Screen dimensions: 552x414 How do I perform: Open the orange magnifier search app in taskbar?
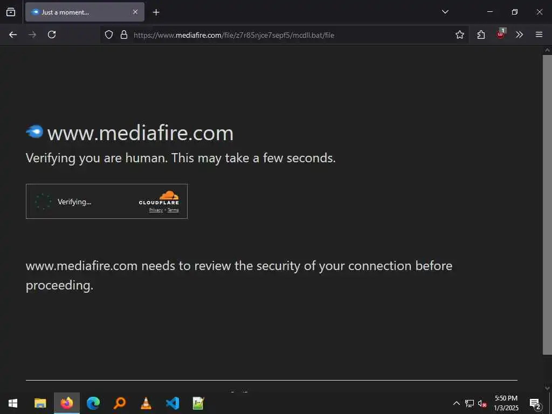coord(120,403)
